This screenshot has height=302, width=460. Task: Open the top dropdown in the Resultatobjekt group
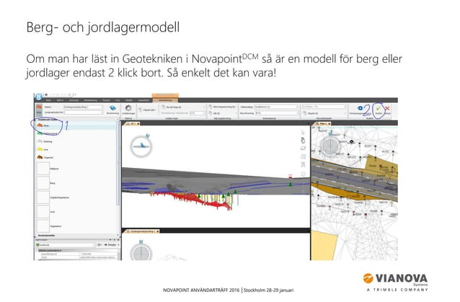click(324, 107)
